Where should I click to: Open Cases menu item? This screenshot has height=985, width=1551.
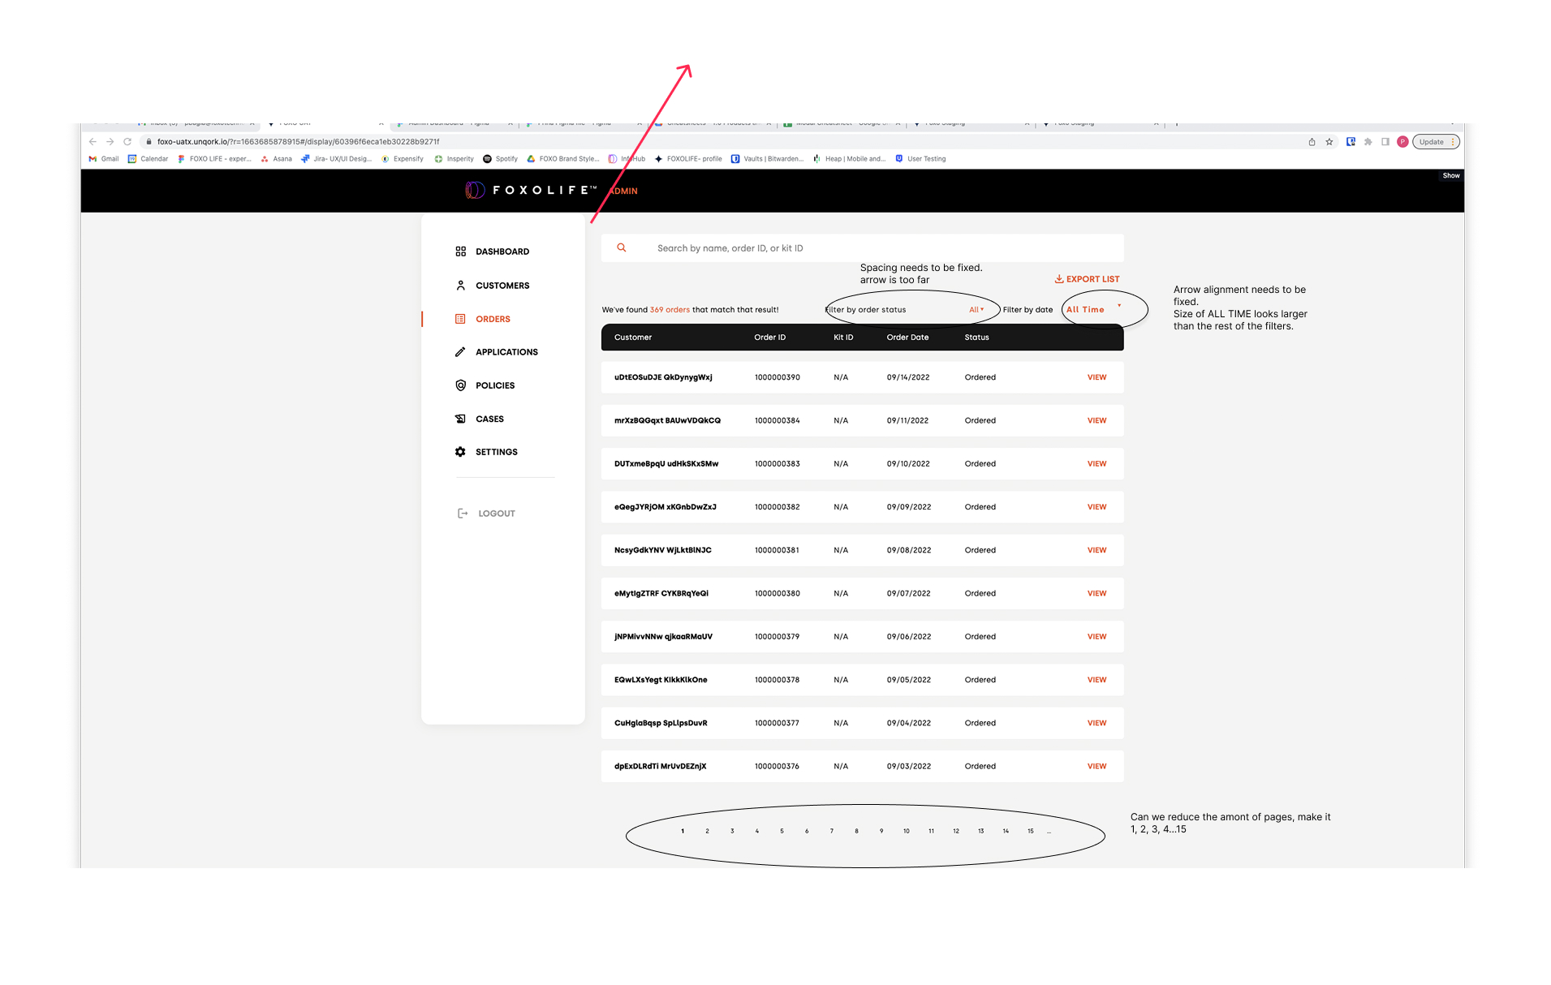[489, 419]
